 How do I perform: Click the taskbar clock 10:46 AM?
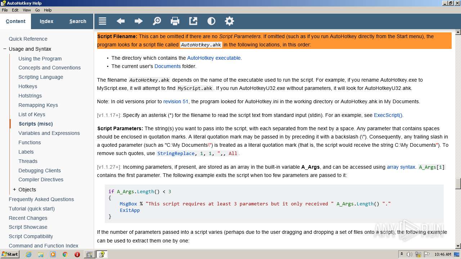[443, 254]
